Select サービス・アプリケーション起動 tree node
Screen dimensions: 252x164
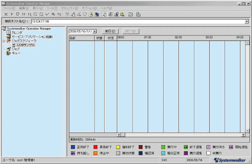(x=32, y=37)
